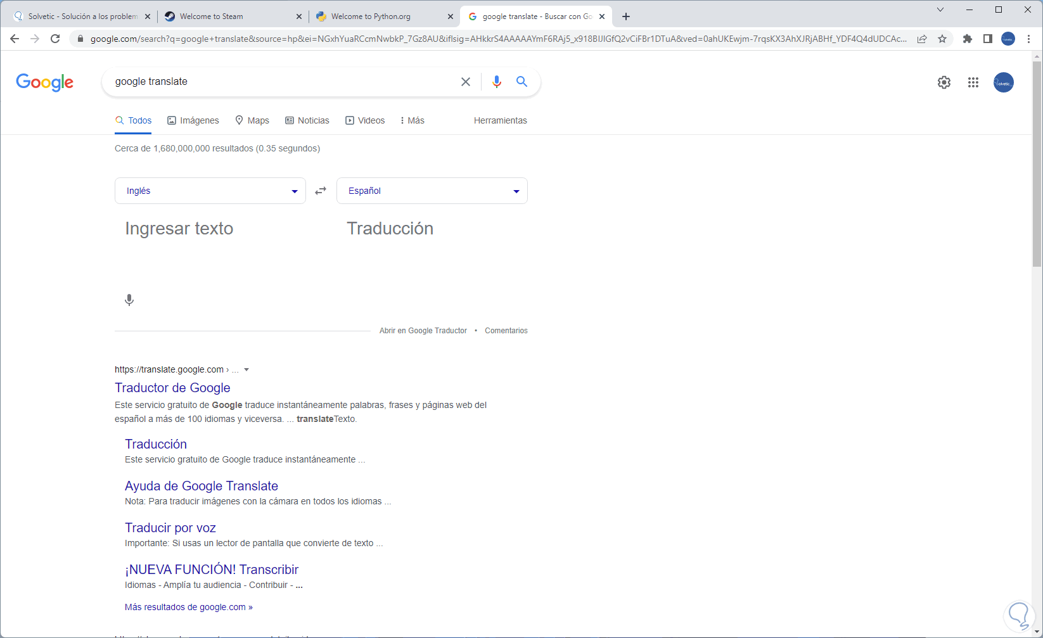
Task: Swap the translation languages
Action: coord(321,191)
